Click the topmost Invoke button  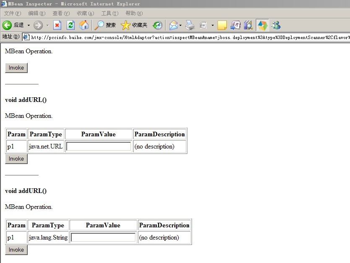pos(16,68)
